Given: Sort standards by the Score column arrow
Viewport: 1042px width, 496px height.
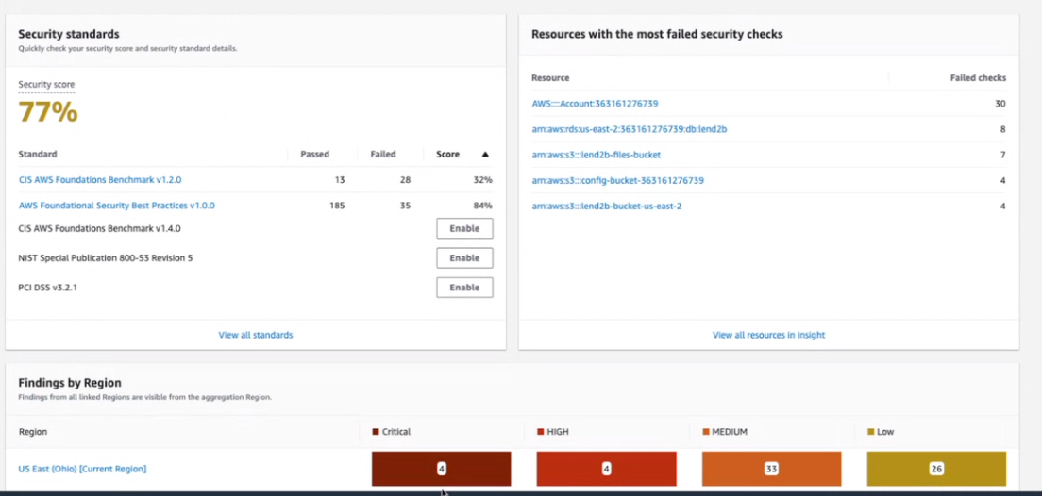Looking at the screenshot, I should point(485,154).
